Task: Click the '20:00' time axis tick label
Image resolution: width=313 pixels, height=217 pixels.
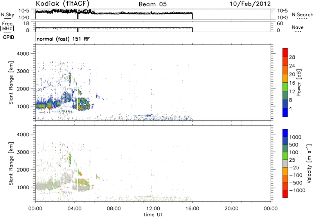Action: (231, 209)
